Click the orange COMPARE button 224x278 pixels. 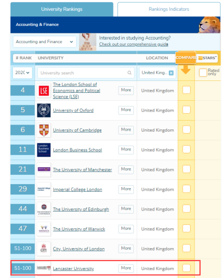186,58
